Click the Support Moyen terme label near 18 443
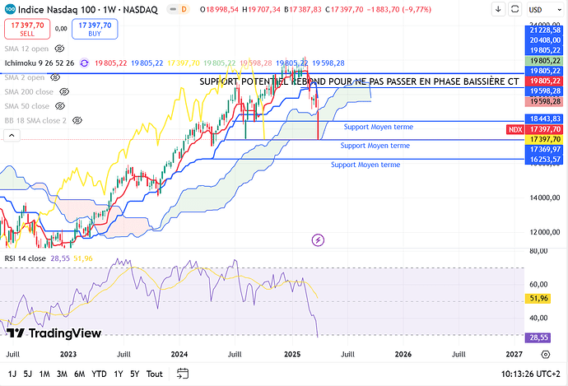568x386 pixels. point(378,127)
